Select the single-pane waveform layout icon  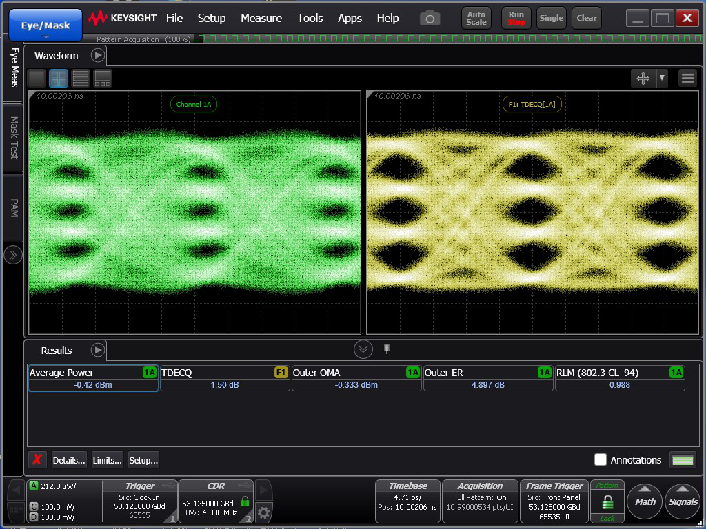[x=37, y=79]
